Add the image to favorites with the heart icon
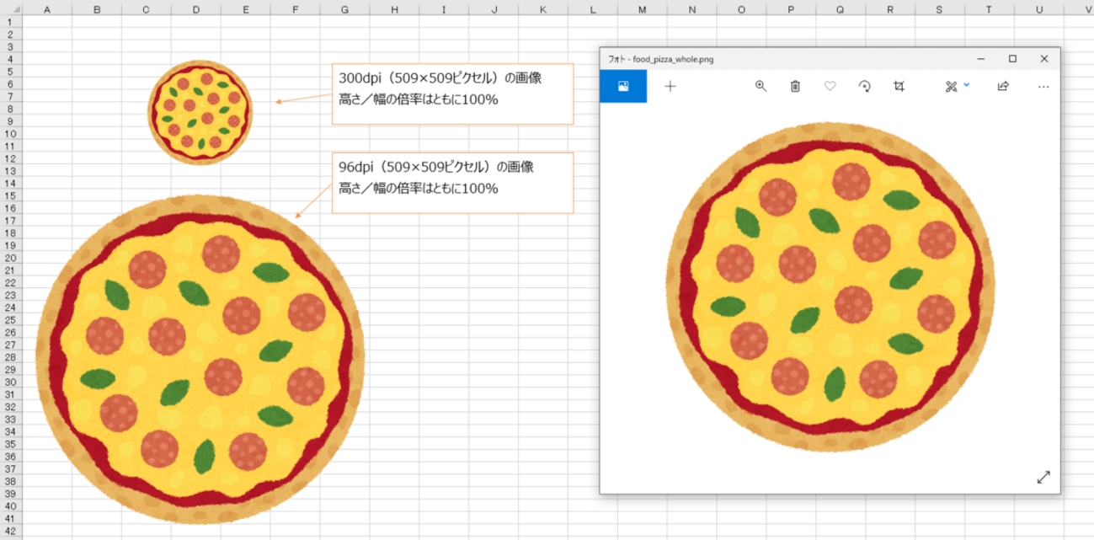The image size is (1094, 540). (830, 86)
